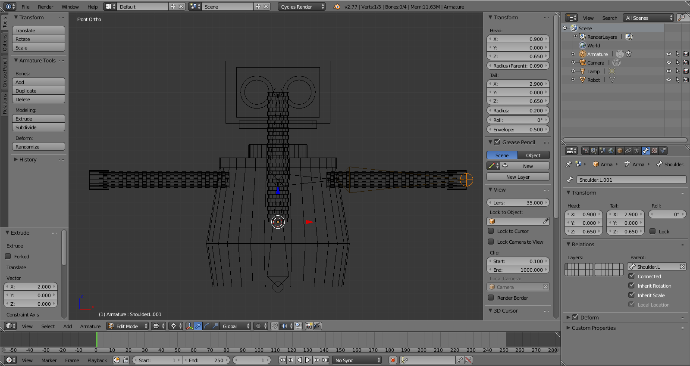Expand the Custom Properties panel
Screen dimensions: 690x366
593,328
